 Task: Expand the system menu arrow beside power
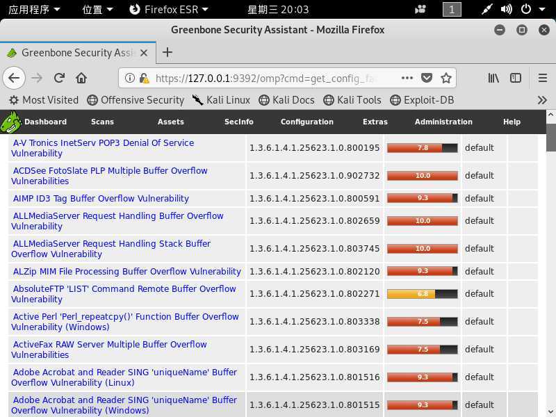pyautogui.click(x=542, y=10)
